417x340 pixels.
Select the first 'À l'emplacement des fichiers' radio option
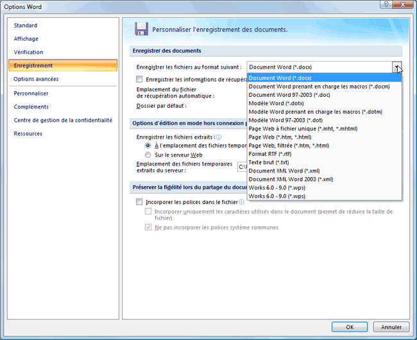pos(149,146)
